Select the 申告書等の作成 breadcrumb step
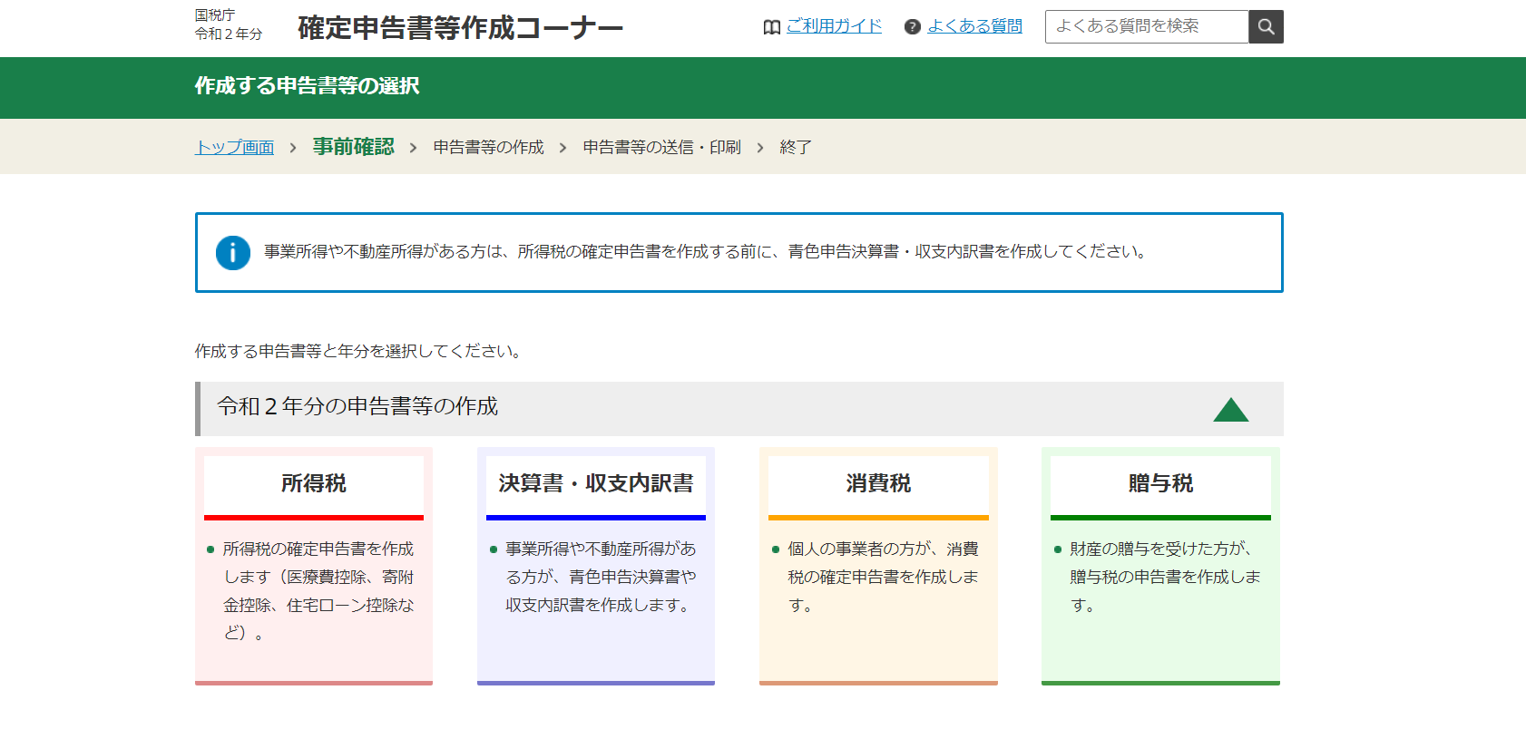Screen dimensions: 1526x729 click(488, 147)
